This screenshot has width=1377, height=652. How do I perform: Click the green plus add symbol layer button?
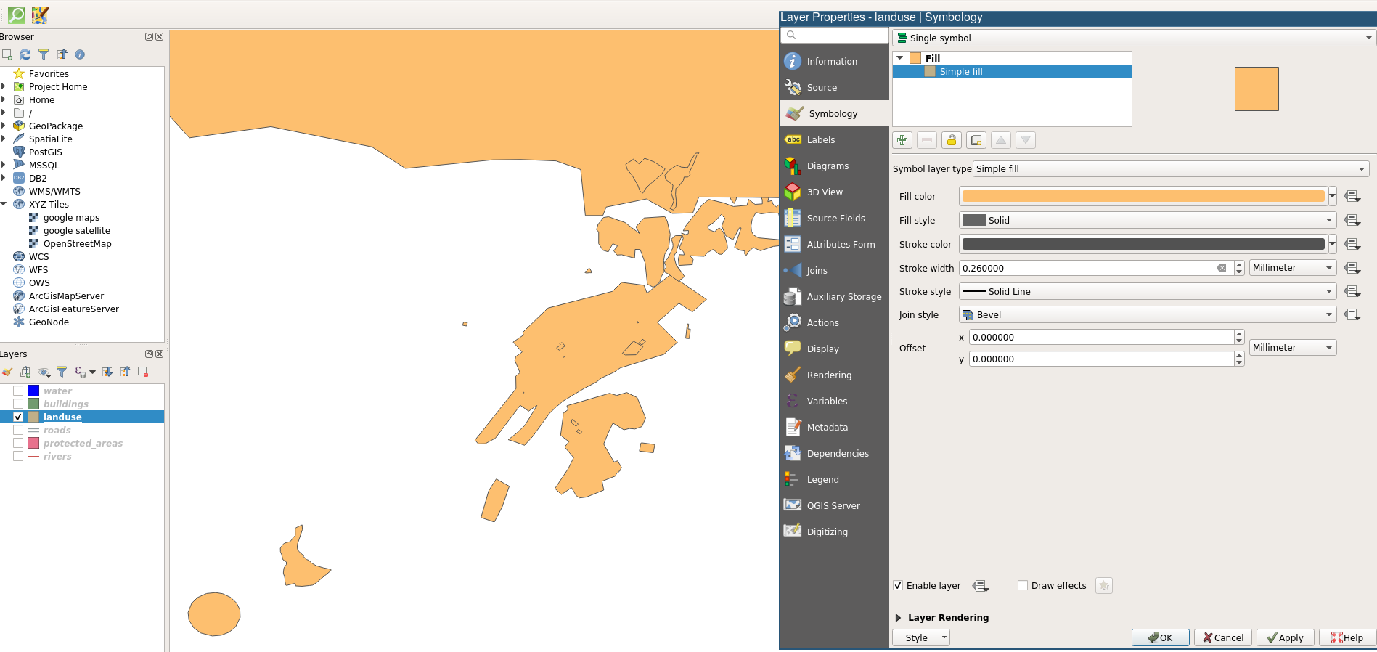902,140
